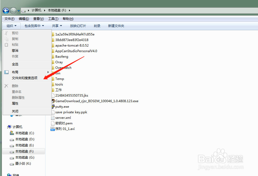
Task: Open 文件夹和搜索选项 from the menu
Action: click(27, 78)
